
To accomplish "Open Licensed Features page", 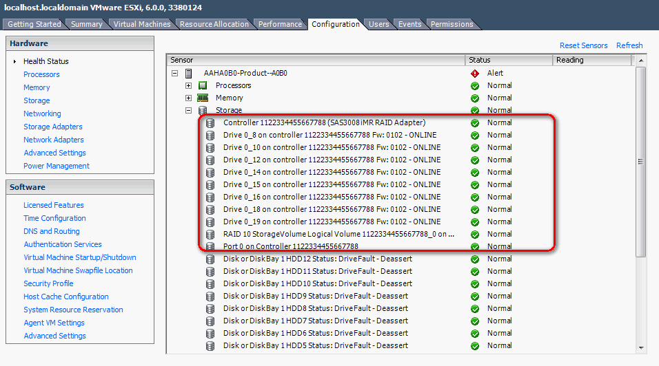I will point(53,205).
